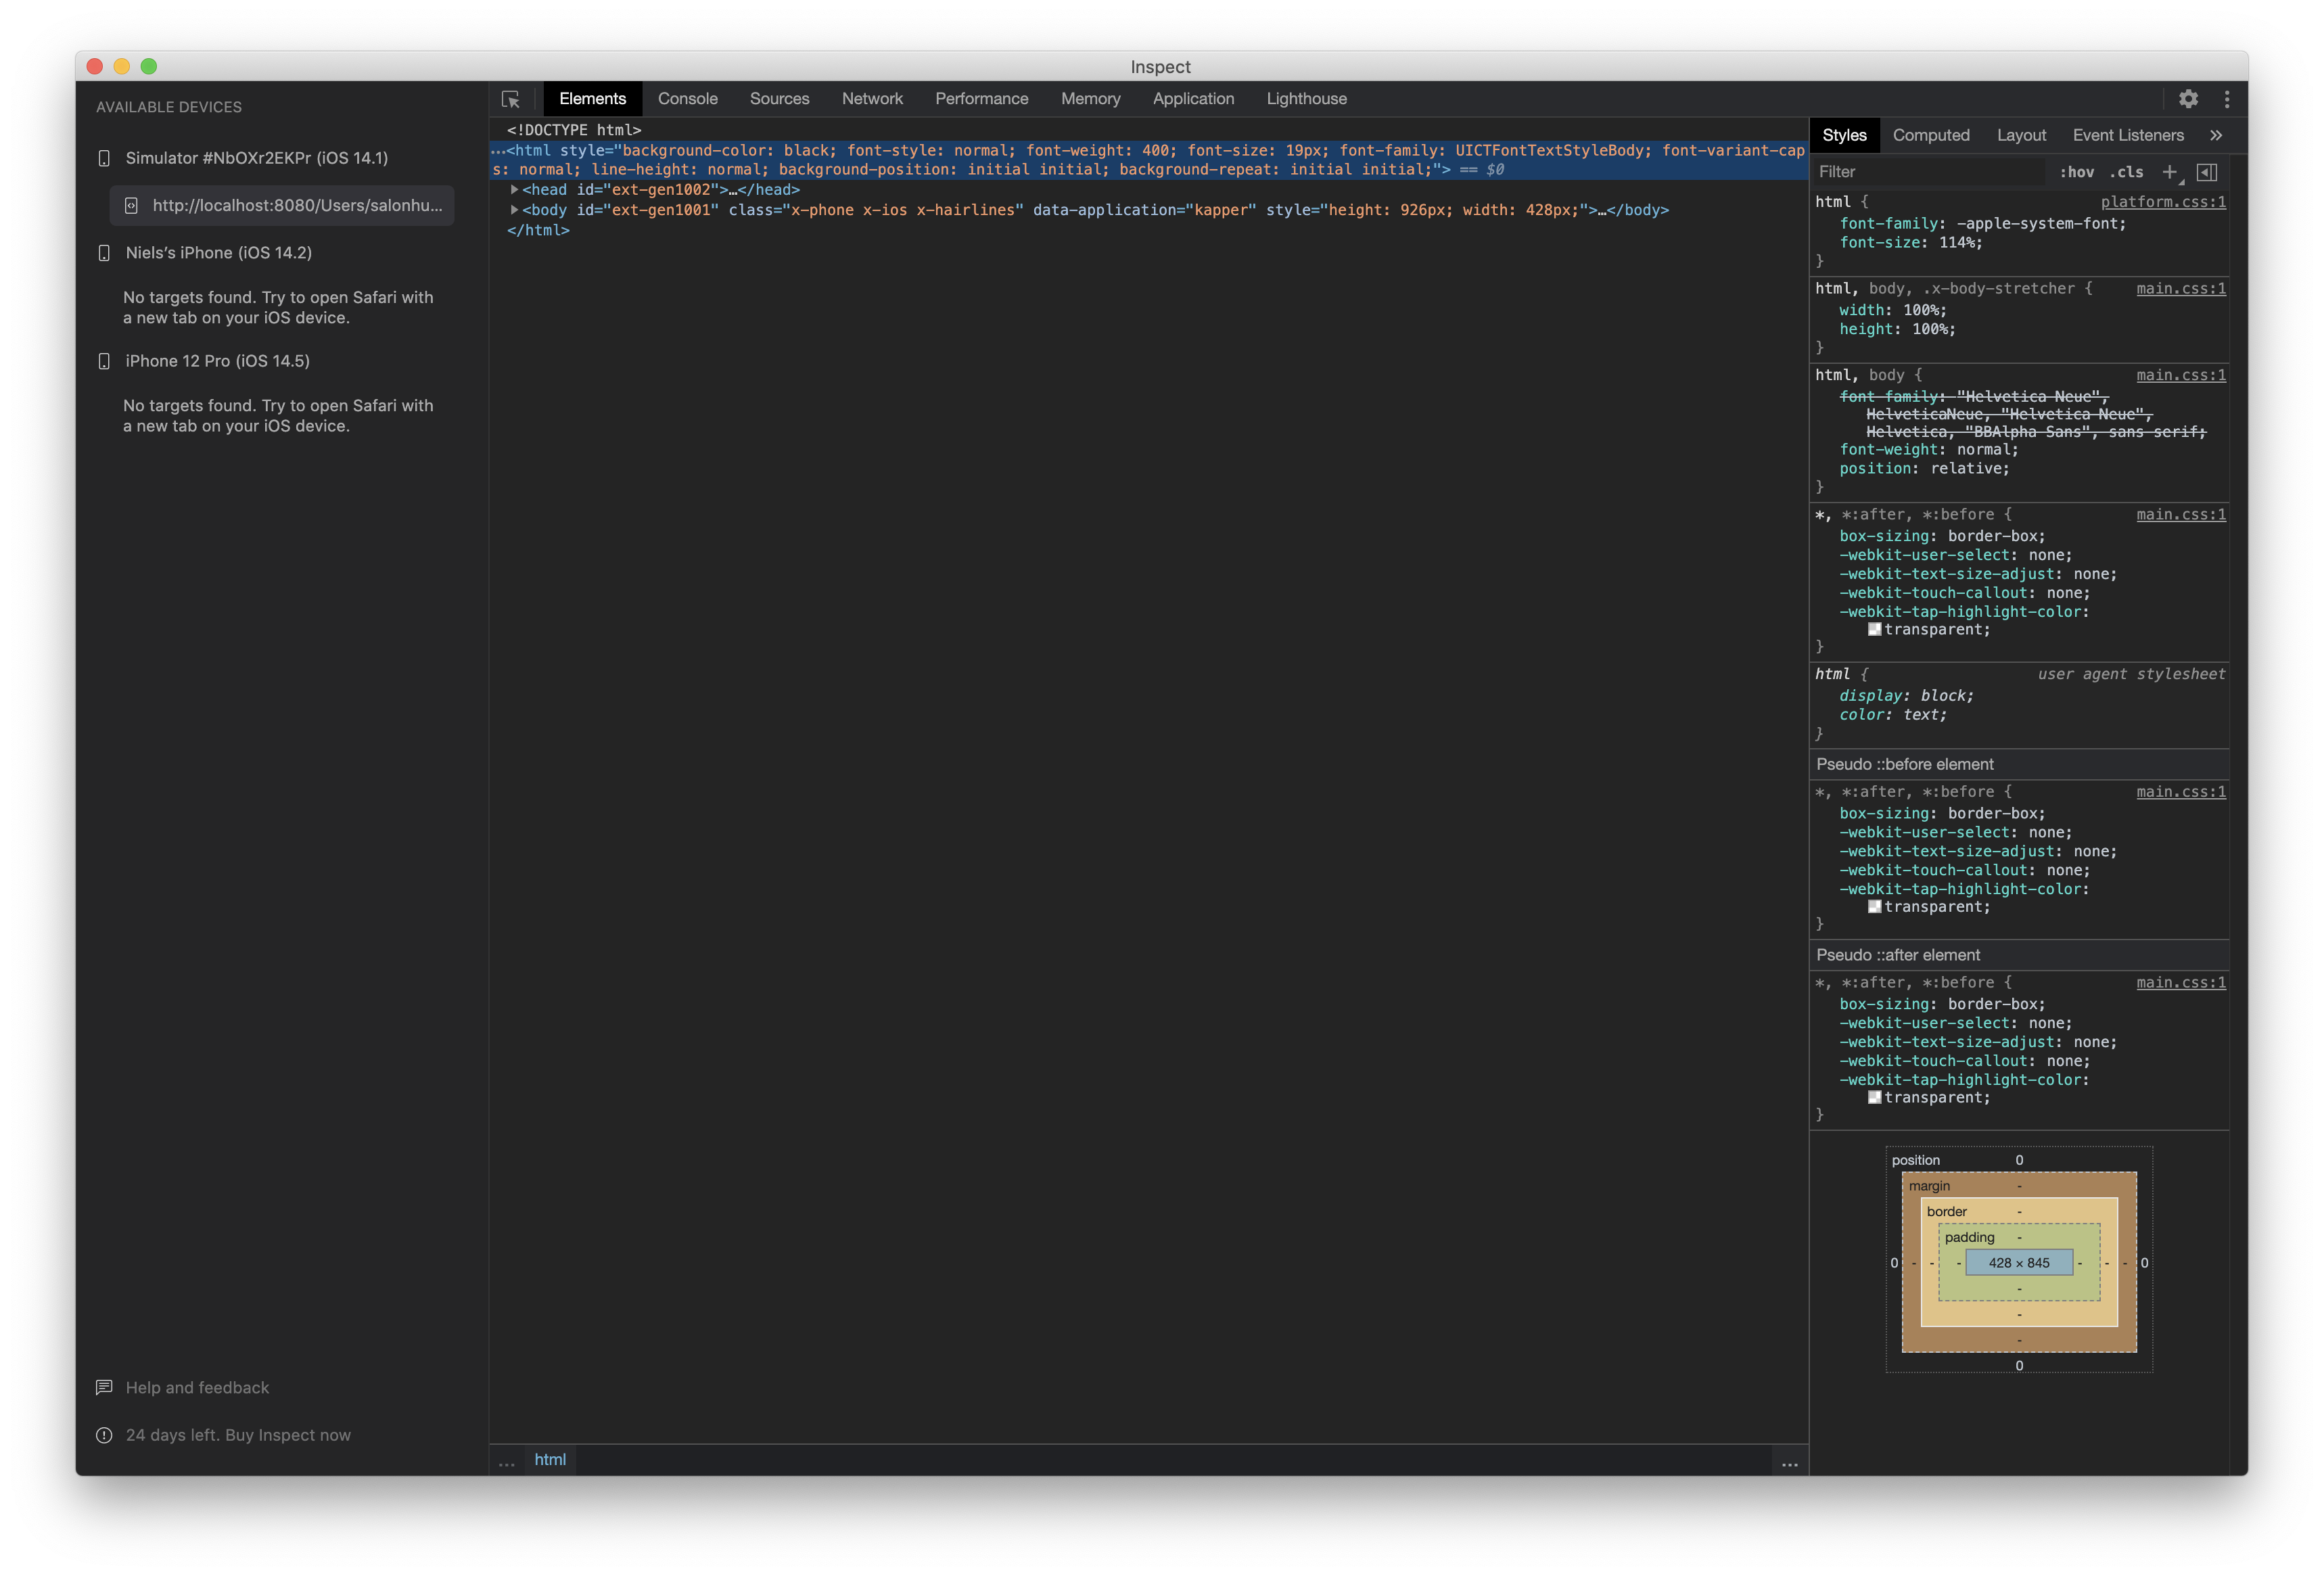Click the phone icon beside iPhone 12 Pro
This screenshot has height=1576, width=2324.
point(104,361)
